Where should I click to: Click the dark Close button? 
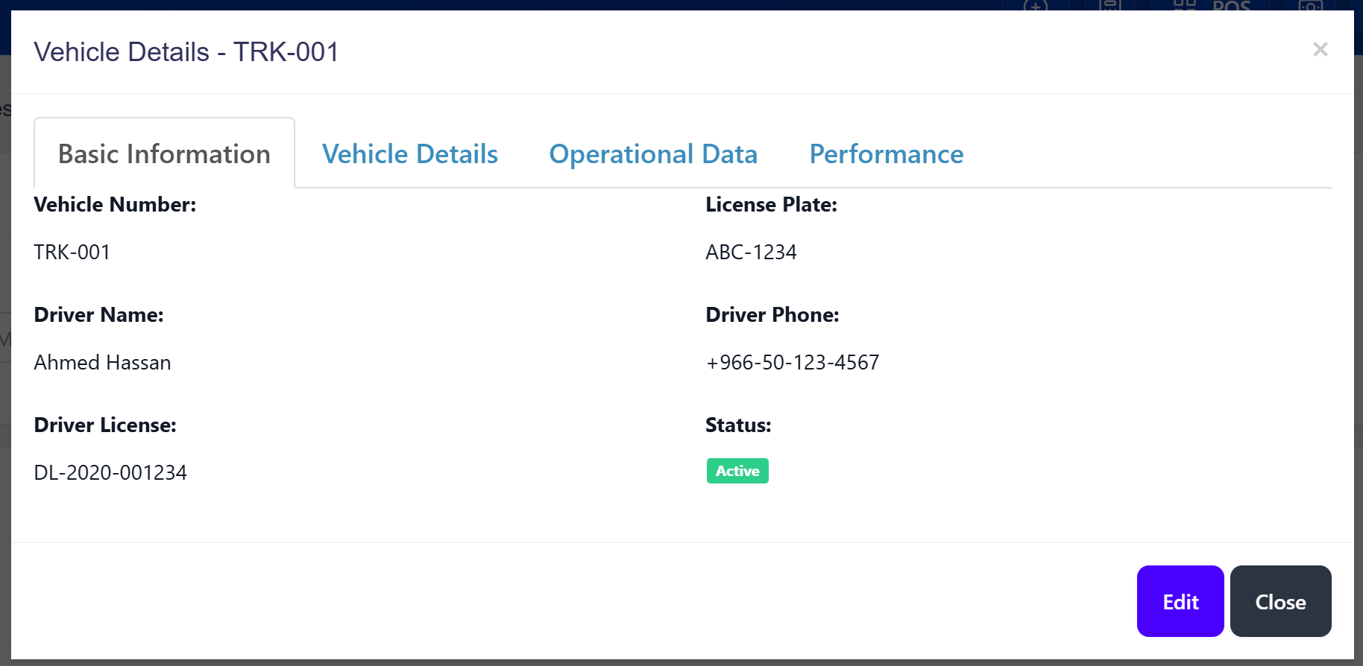click(x=1279, y=601)
